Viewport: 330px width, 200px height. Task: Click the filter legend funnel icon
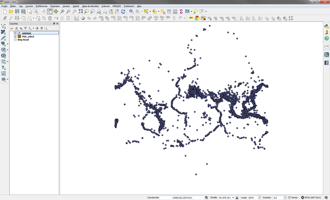[26, 28]
